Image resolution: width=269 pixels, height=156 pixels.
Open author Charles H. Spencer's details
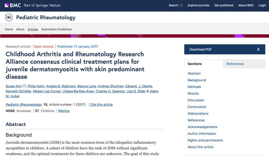tap(110, 91)
